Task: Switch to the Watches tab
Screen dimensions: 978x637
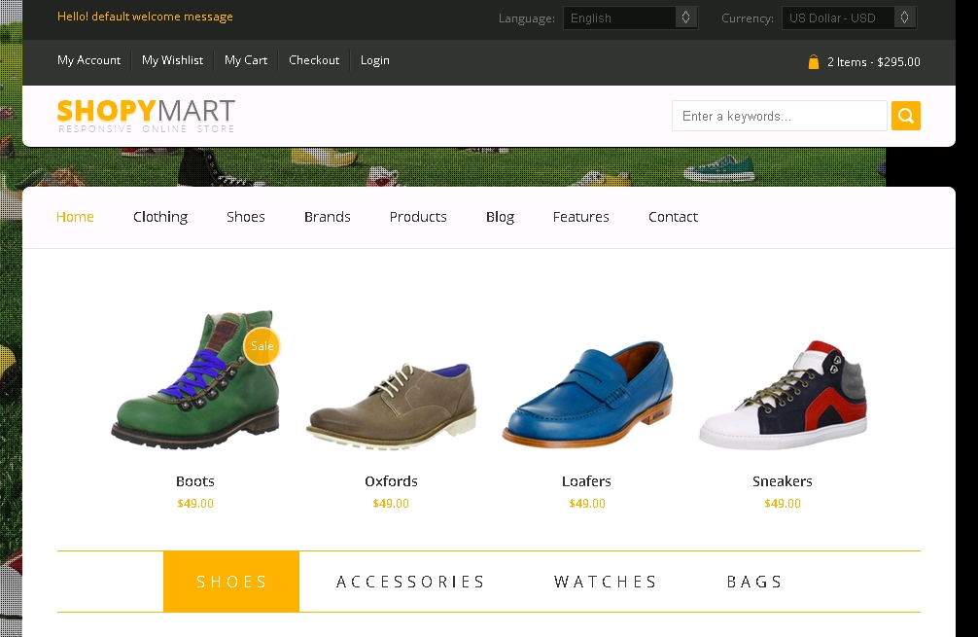Action: [606, 582]
